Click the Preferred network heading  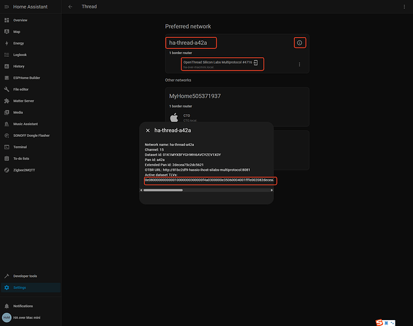point(188,27)
